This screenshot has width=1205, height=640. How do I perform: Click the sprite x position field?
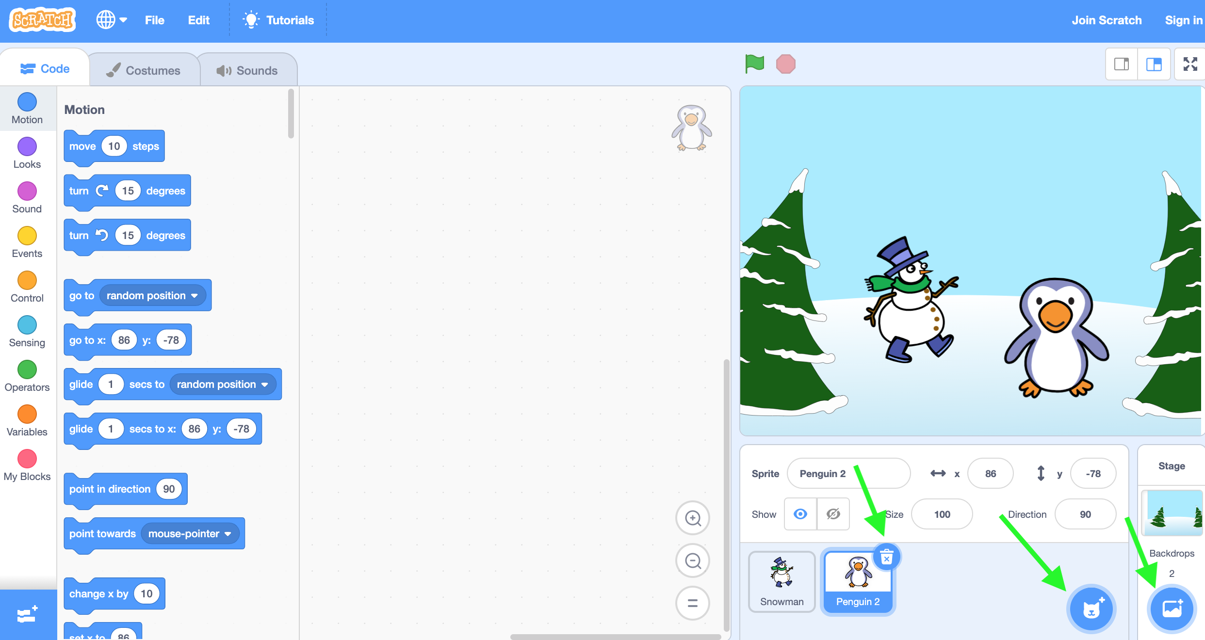tap(991, 473)
